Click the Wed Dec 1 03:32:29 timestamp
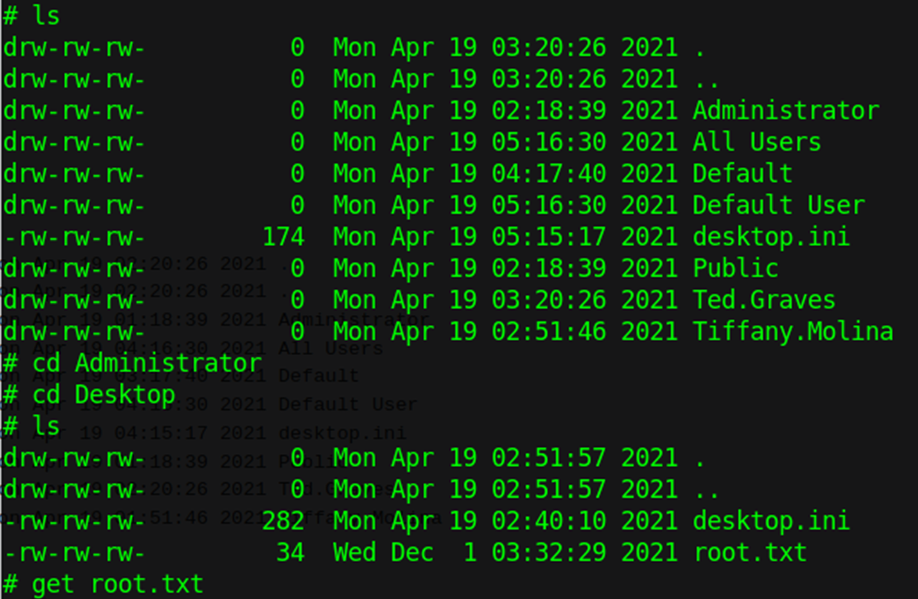Viewport: 918px width, 599px height. 505,553
